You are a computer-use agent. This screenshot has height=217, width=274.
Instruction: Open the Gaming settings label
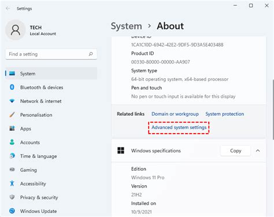pyautogui.click(x=28, y=170)
